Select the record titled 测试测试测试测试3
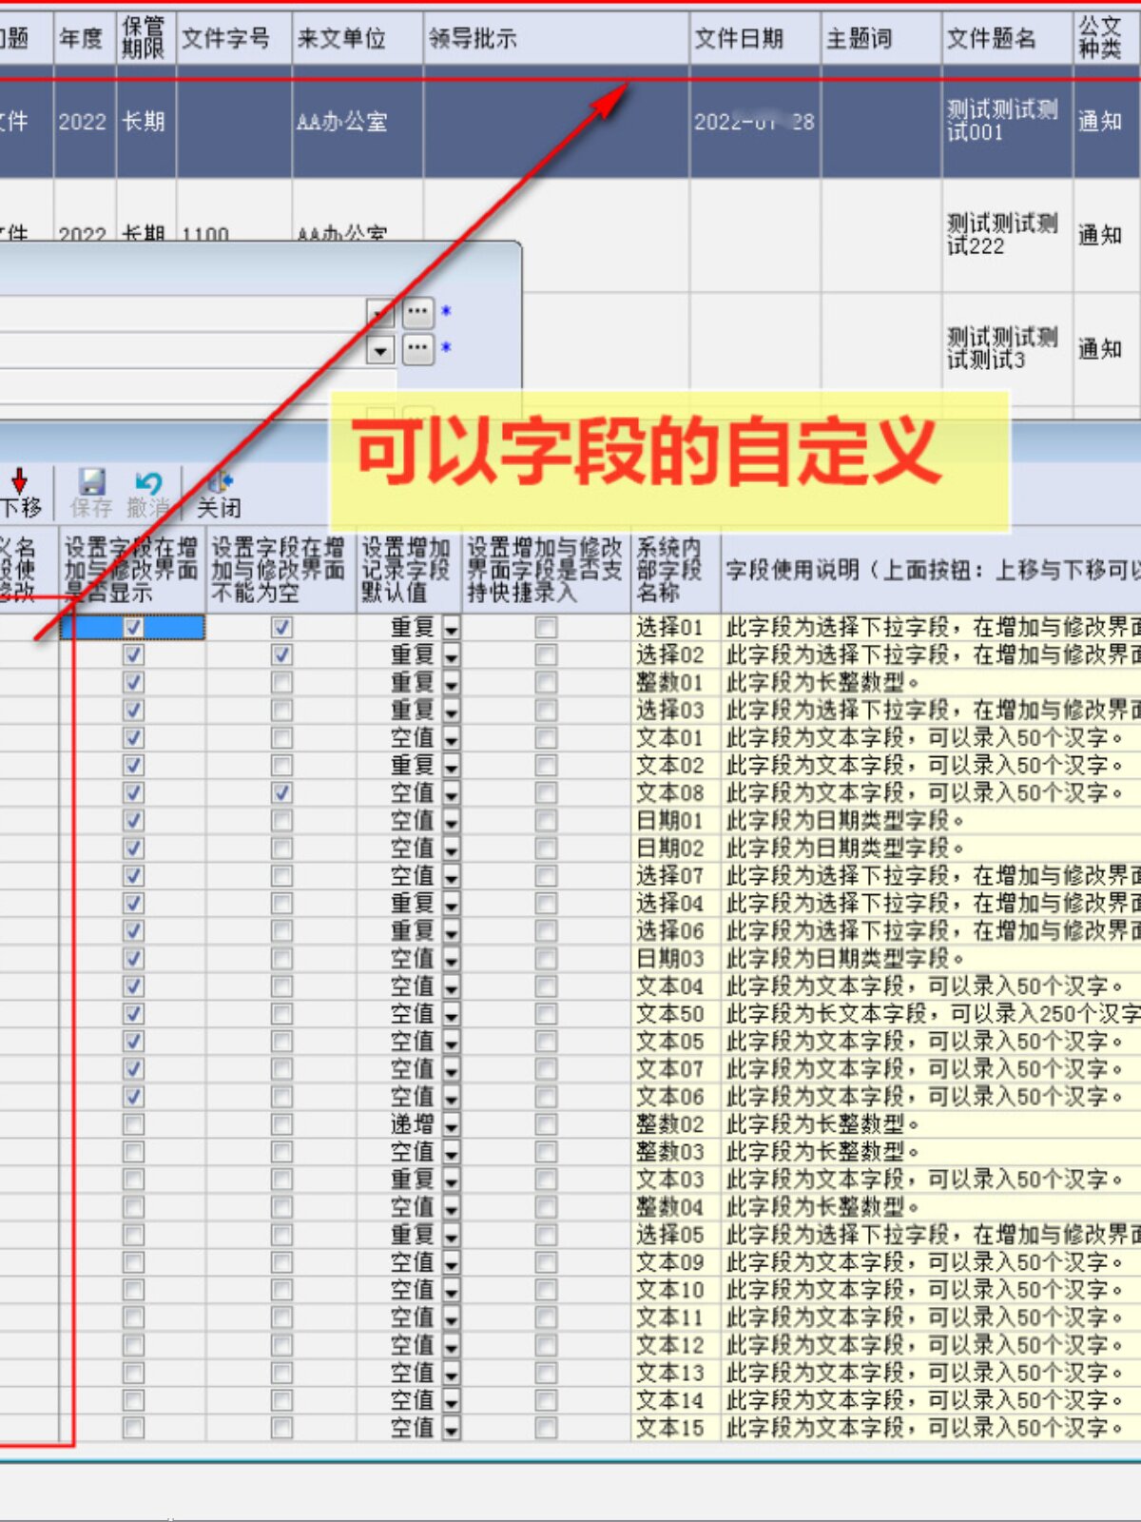 1007,348
